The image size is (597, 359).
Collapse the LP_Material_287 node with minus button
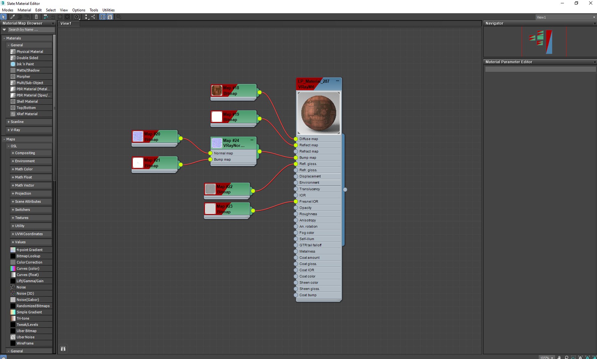pyautogui.click(x=338, y=81)
